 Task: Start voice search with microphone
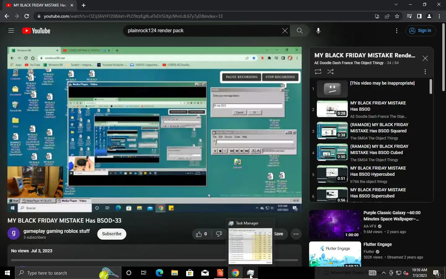318,31
